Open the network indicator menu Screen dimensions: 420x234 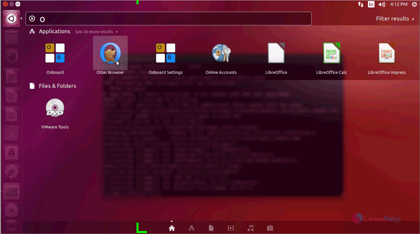tap(361, 4)
